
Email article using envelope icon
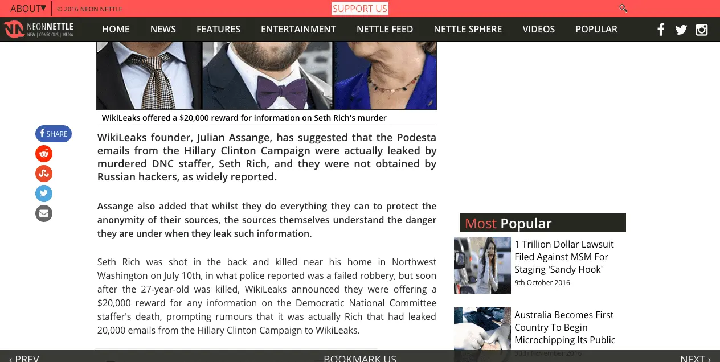(x=44, y=213)
